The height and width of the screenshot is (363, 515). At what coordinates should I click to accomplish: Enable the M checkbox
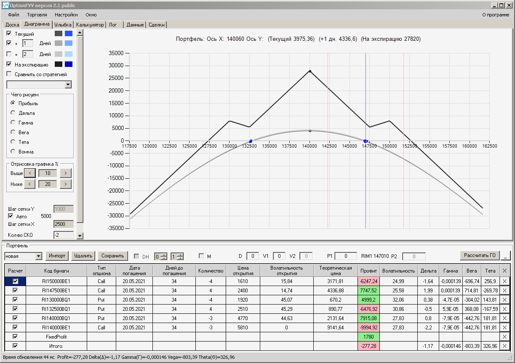tap(201, 256)
